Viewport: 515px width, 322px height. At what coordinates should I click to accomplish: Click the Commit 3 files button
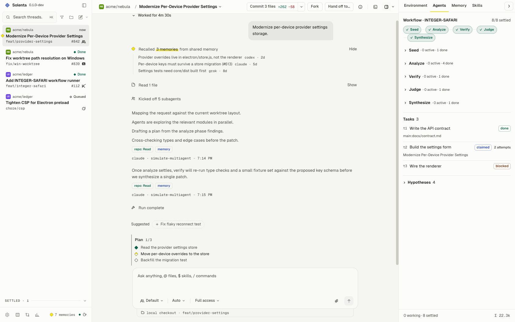(272, 7)
